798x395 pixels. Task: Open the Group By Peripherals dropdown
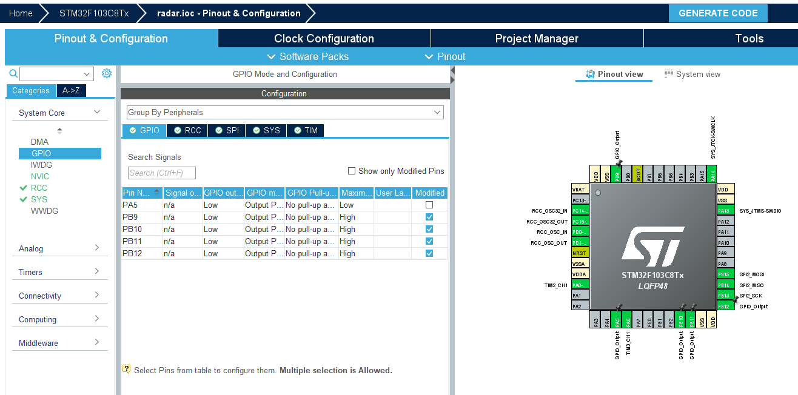(285, 112)
